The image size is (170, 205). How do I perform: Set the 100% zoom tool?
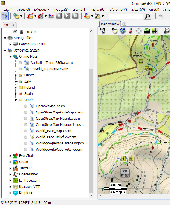(103, 31)
